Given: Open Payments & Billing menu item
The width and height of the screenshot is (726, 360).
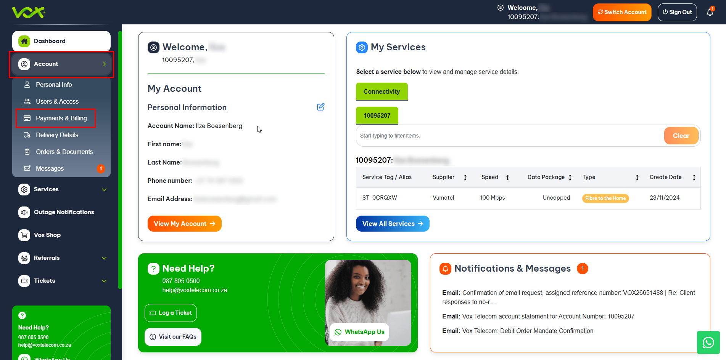Looking at the screenshot, I should [61, 118].
